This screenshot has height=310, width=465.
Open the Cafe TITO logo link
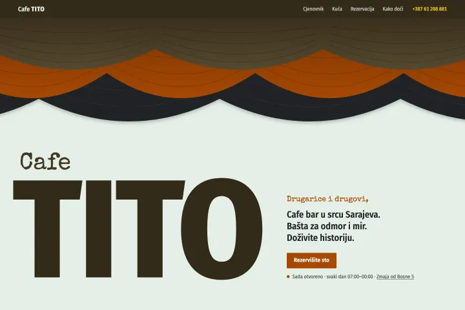click(31, 9)
